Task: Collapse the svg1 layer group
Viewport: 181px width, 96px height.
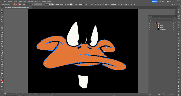Action: pos(154,23)
